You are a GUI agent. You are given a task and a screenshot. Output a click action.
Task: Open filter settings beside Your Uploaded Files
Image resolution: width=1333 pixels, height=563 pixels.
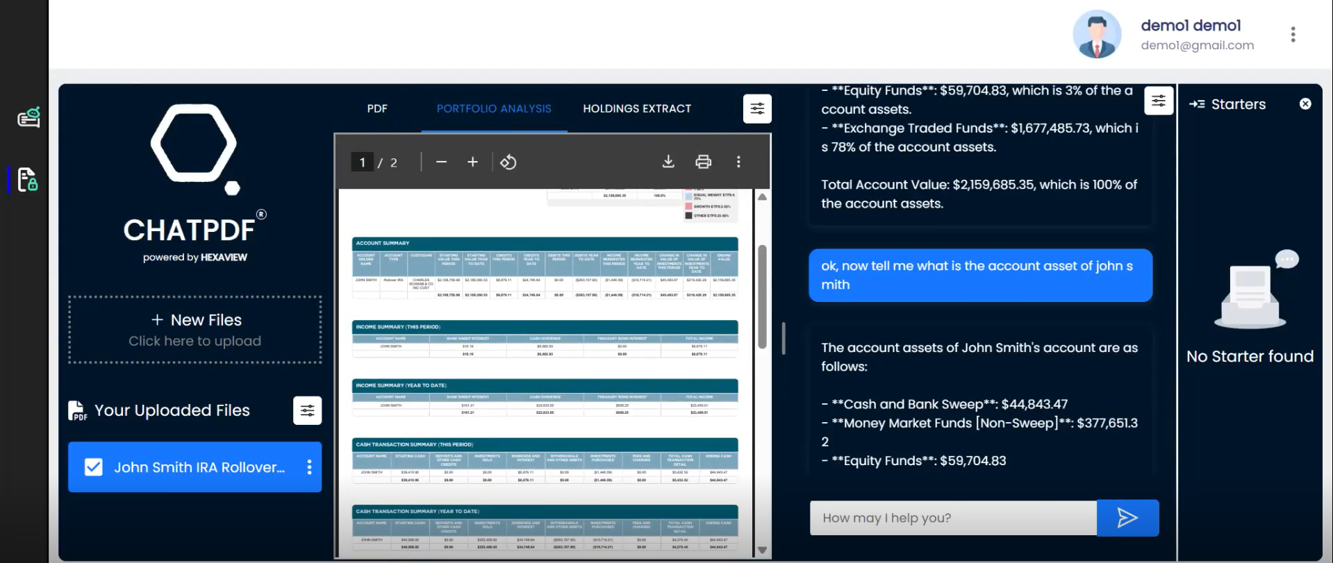(307, 410)
